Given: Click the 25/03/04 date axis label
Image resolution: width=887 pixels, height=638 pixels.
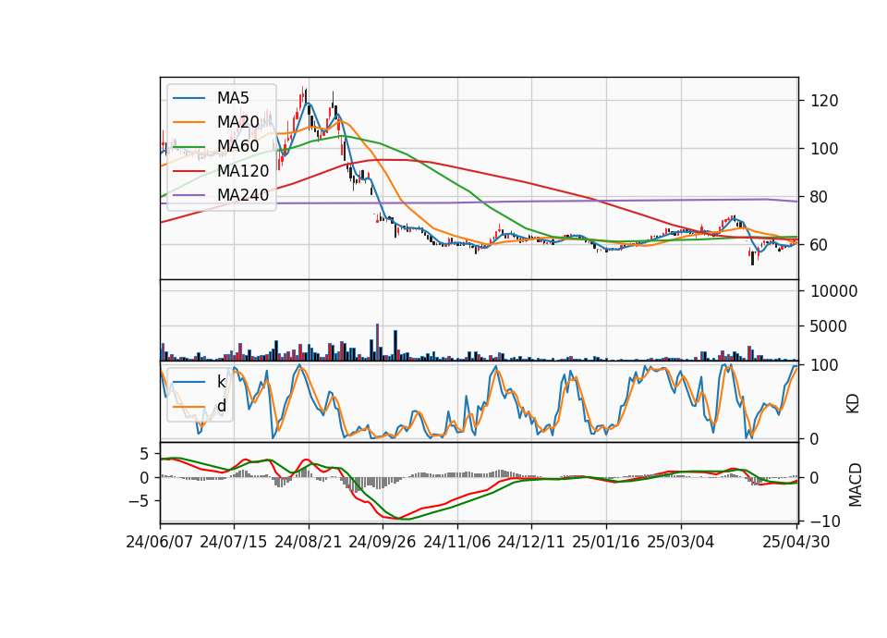Looking at the screenshot, I should tap(681, 542).
